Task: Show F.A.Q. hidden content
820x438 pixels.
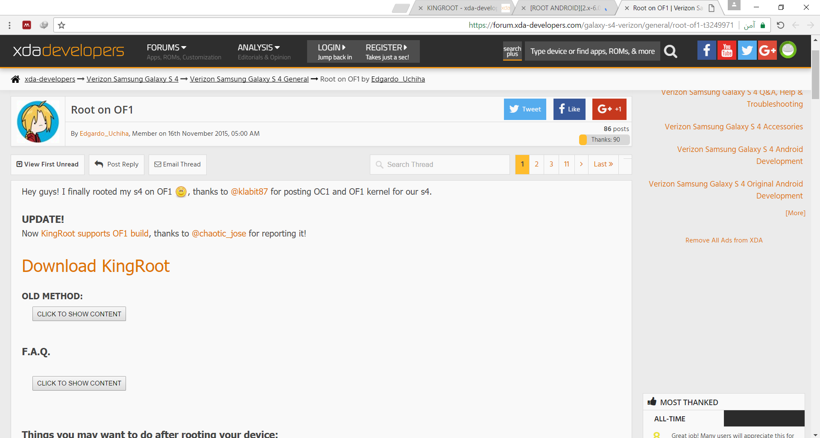Action: (79, 383)
